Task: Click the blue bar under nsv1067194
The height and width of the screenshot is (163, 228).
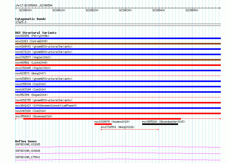Action: [118, 92]
